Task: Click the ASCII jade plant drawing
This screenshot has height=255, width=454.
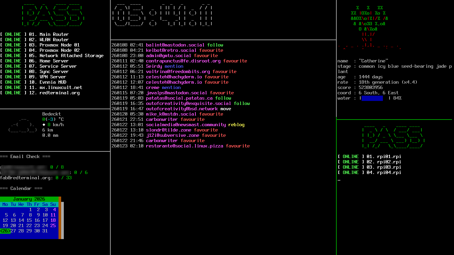Action: pyautogui.click(x=369, y=27)
